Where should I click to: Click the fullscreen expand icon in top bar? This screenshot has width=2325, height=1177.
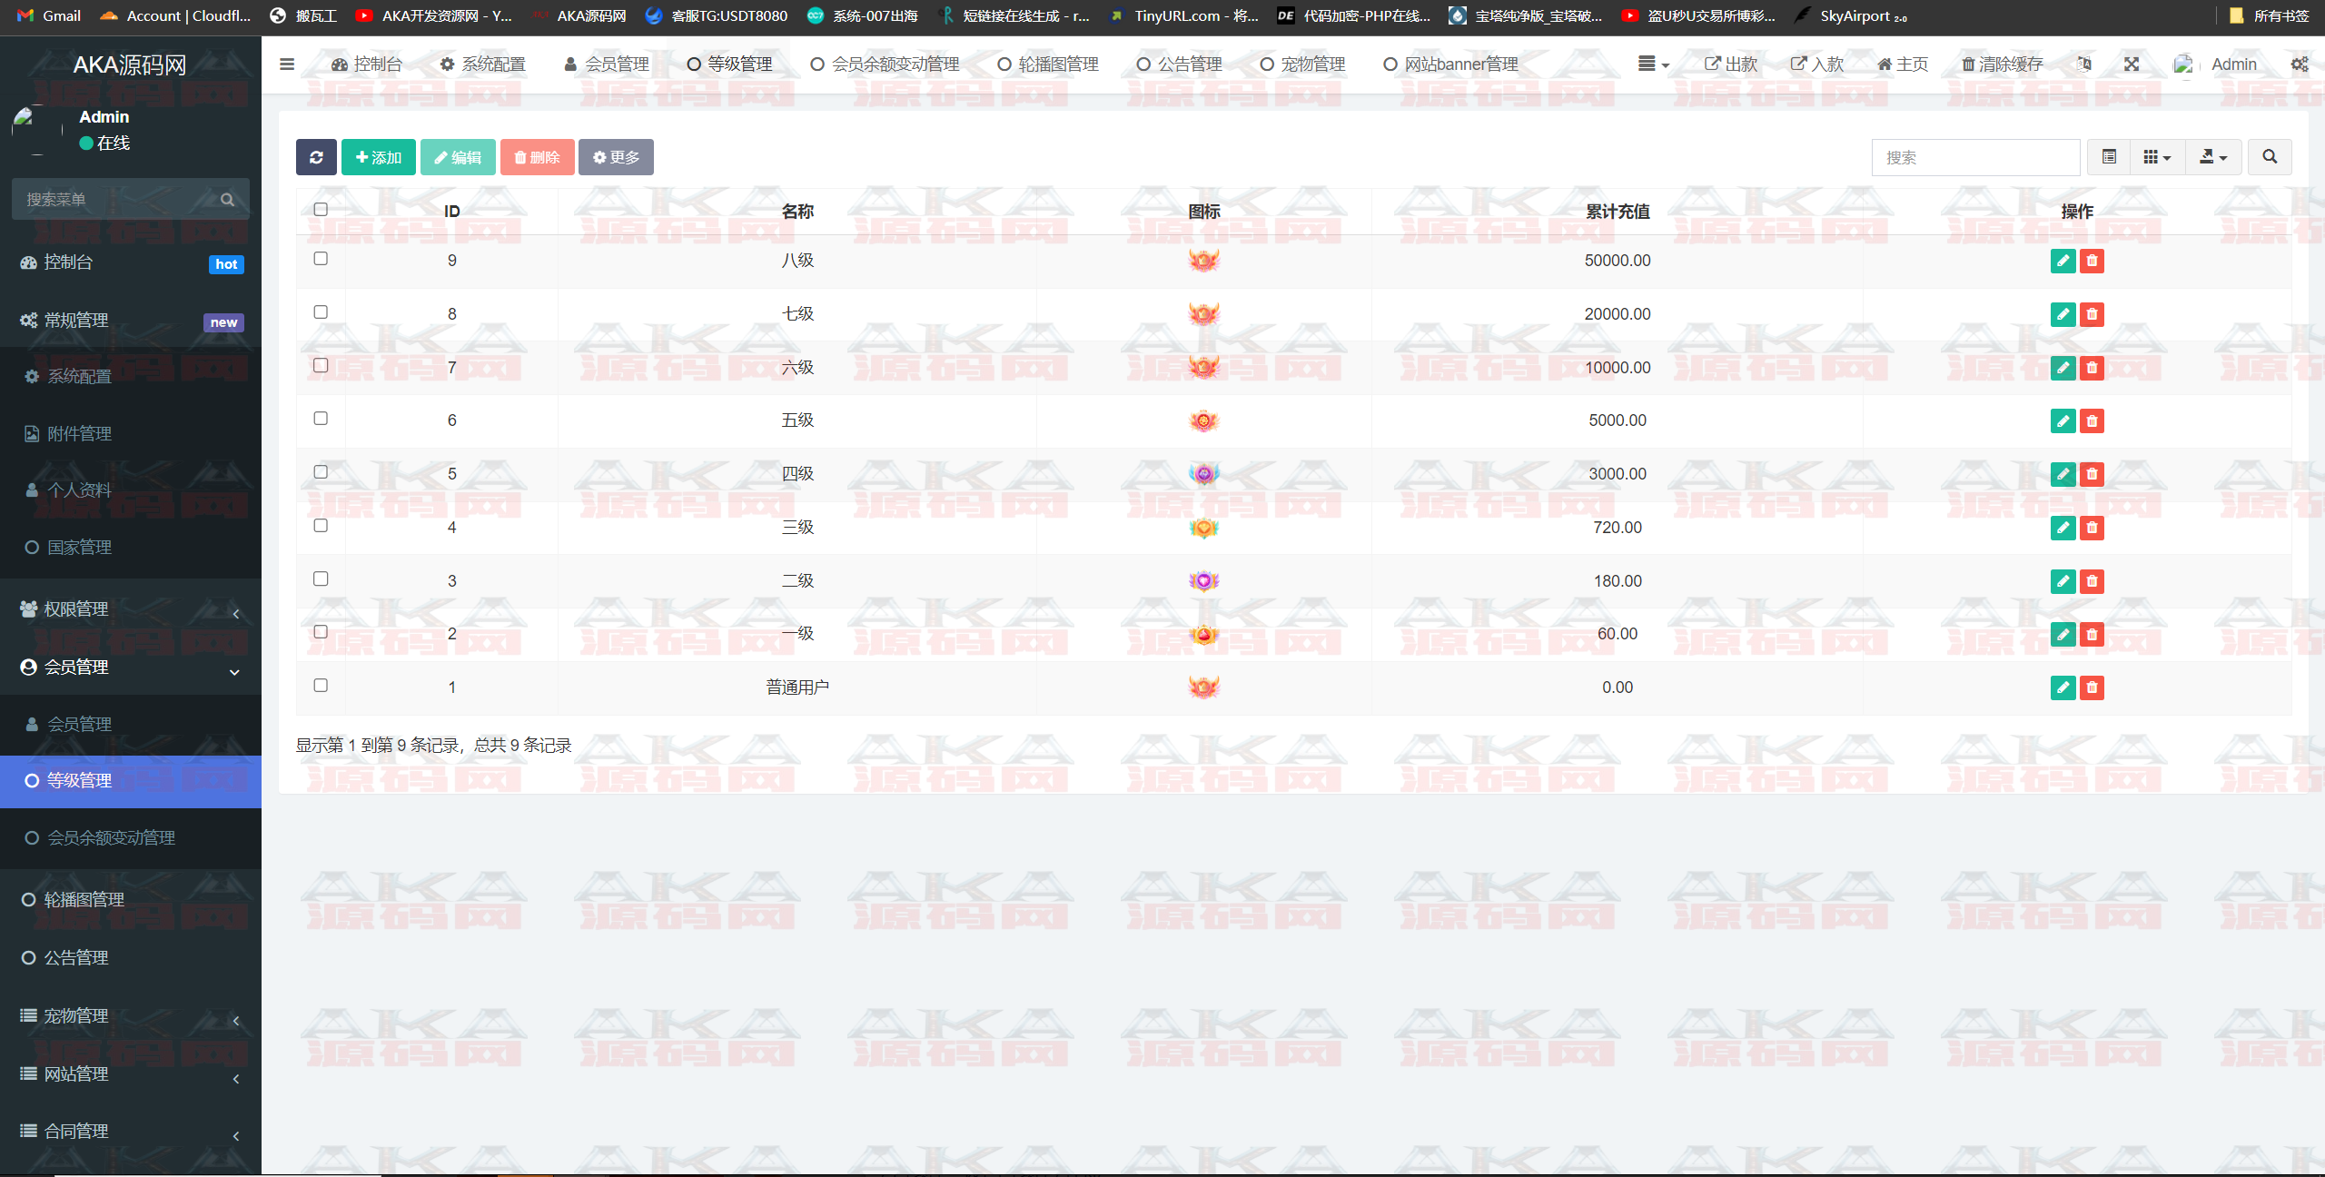[2132, 64]
